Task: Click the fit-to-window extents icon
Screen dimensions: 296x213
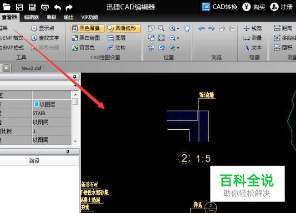Action: 161,38
